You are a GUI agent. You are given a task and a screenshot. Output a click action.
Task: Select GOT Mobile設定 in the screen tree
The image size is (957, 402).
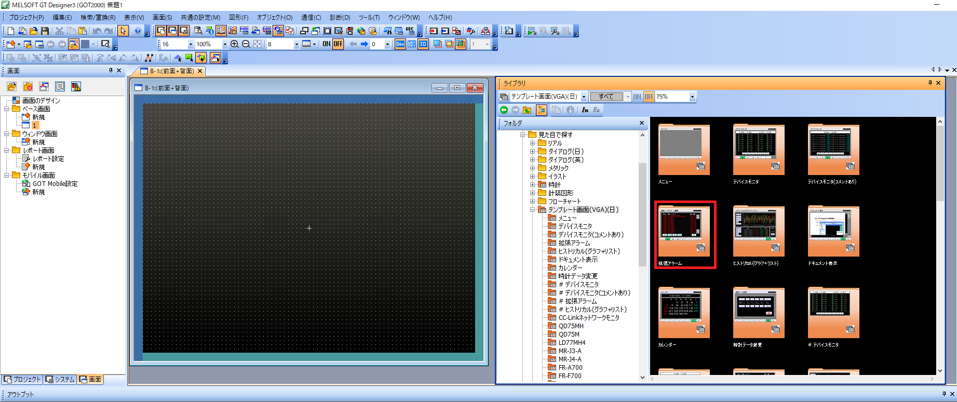55,184
